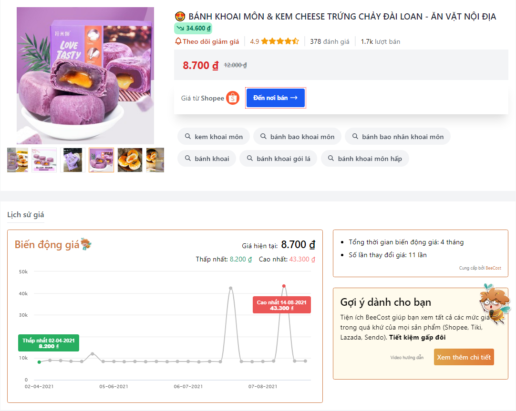Click the bee character in the suggestion box
Screen dimensions: 516x411
[x=494, y=304]
